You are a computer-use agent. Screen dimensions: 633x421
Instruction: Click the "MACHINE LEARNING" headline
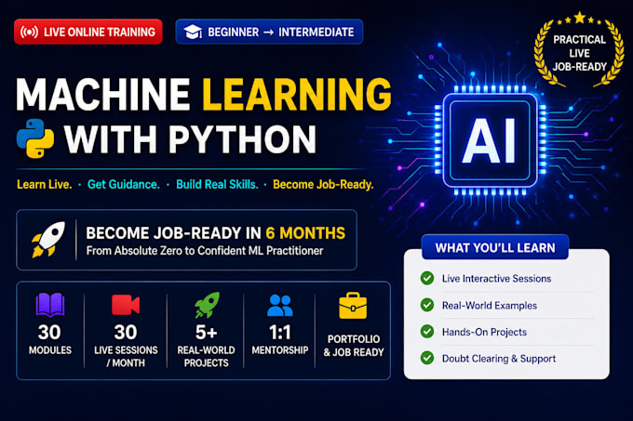pyautogui.click(x=204, y=94)
